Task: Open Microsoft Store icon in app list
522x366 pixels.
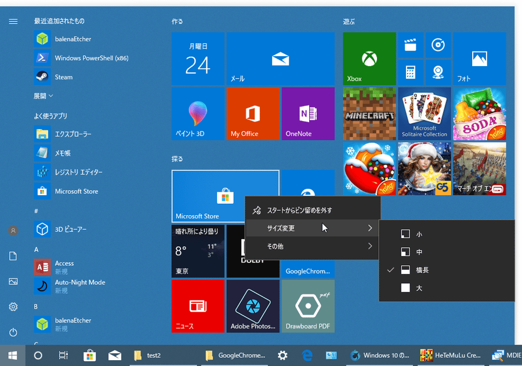Action: (x=42, y=191)
